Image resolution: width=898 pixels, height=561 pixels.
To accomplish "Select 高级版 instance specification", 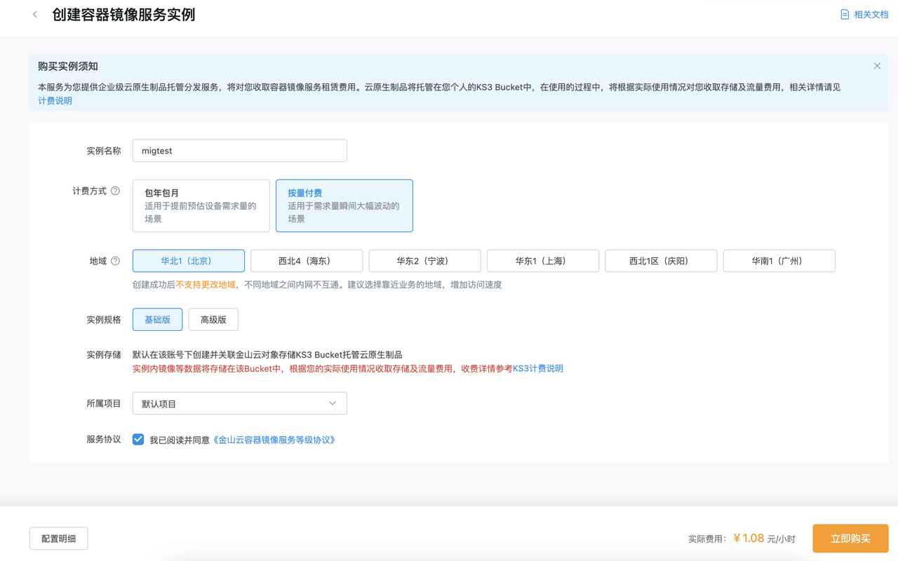I will (x=213, y=320).
